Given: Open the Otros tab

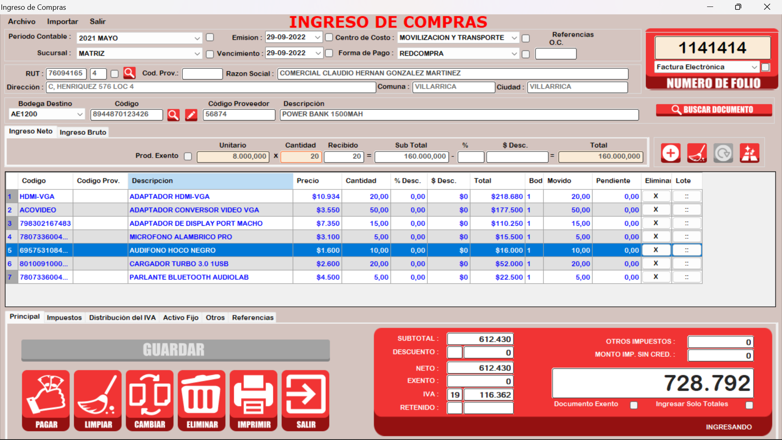Looking at the screenshot, I should coord(215,317).
